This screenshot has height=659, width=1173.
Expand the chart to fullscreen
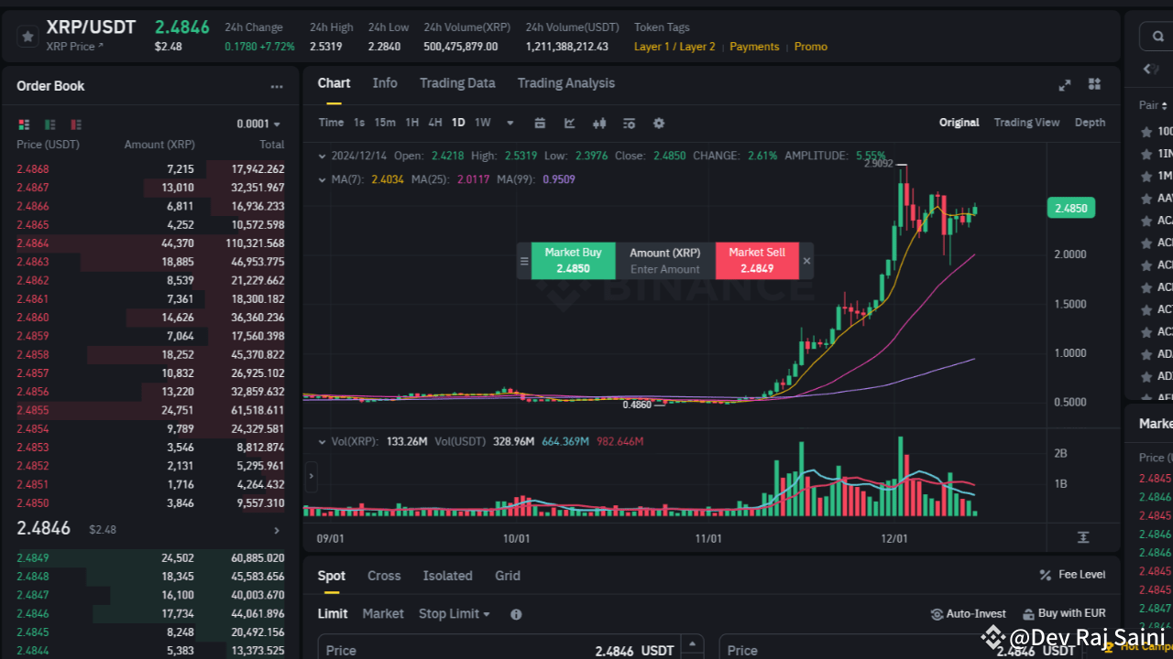(1064, 84)
